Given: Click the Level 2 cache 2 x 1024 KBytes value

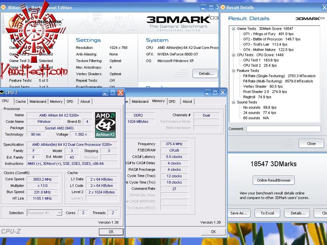Looking at the screenshot, I should [x=101, y=192].
